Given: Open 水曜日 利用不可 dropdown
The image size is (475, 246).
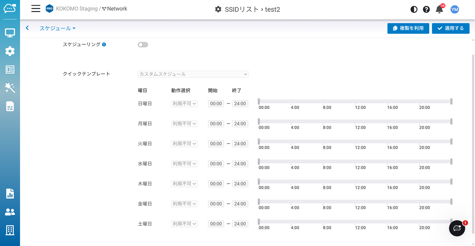Looking at the screenshot, I should pos(184,164).
